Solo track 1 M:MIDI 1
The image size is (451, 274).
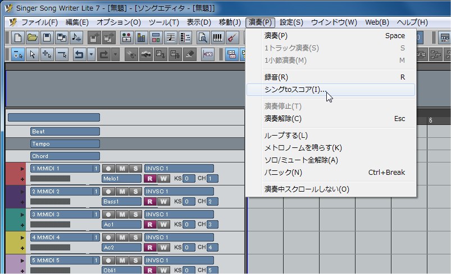click(135, 169)
